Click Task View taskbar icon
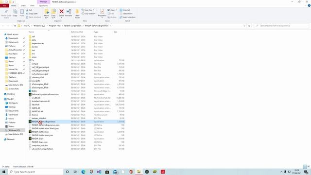The image size is (311, 175). tap(75, 172)
